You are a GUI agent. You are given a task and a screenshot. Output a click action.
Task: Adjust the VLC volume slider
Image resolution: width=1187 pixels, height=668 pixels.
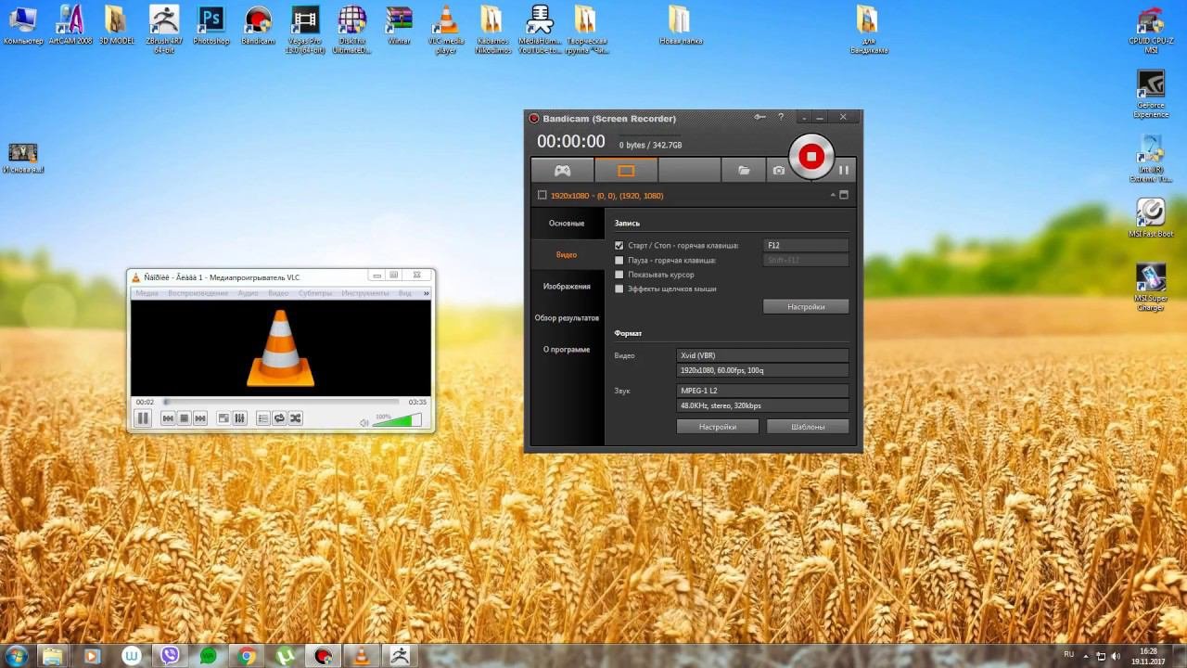[397, 421]
